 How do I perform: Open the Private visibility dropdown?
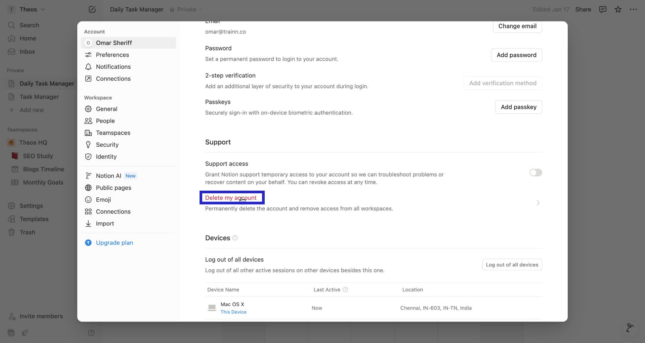[x=186, y=9]
